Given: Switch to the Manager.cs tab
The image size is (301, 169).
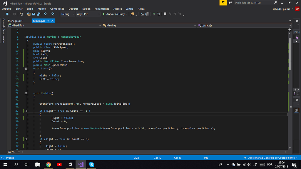Looking at the screenshot, I should point(15,21).
